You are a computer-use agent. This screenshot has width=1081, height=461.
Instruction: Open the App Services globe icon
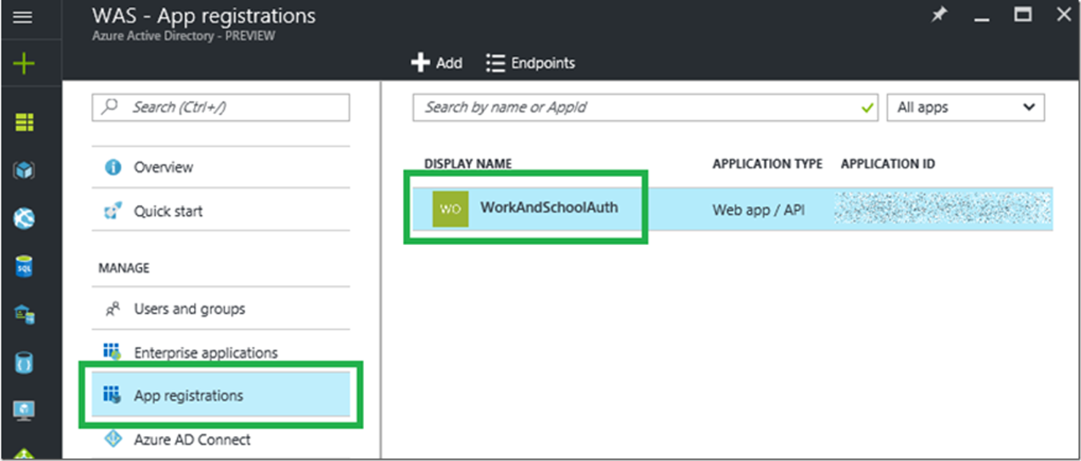pyautogui.click(x=24, y=218)
